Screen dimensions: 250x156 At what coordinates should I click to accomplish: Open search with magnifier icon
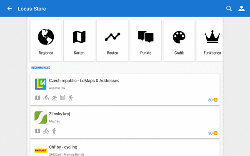point(229,8)
